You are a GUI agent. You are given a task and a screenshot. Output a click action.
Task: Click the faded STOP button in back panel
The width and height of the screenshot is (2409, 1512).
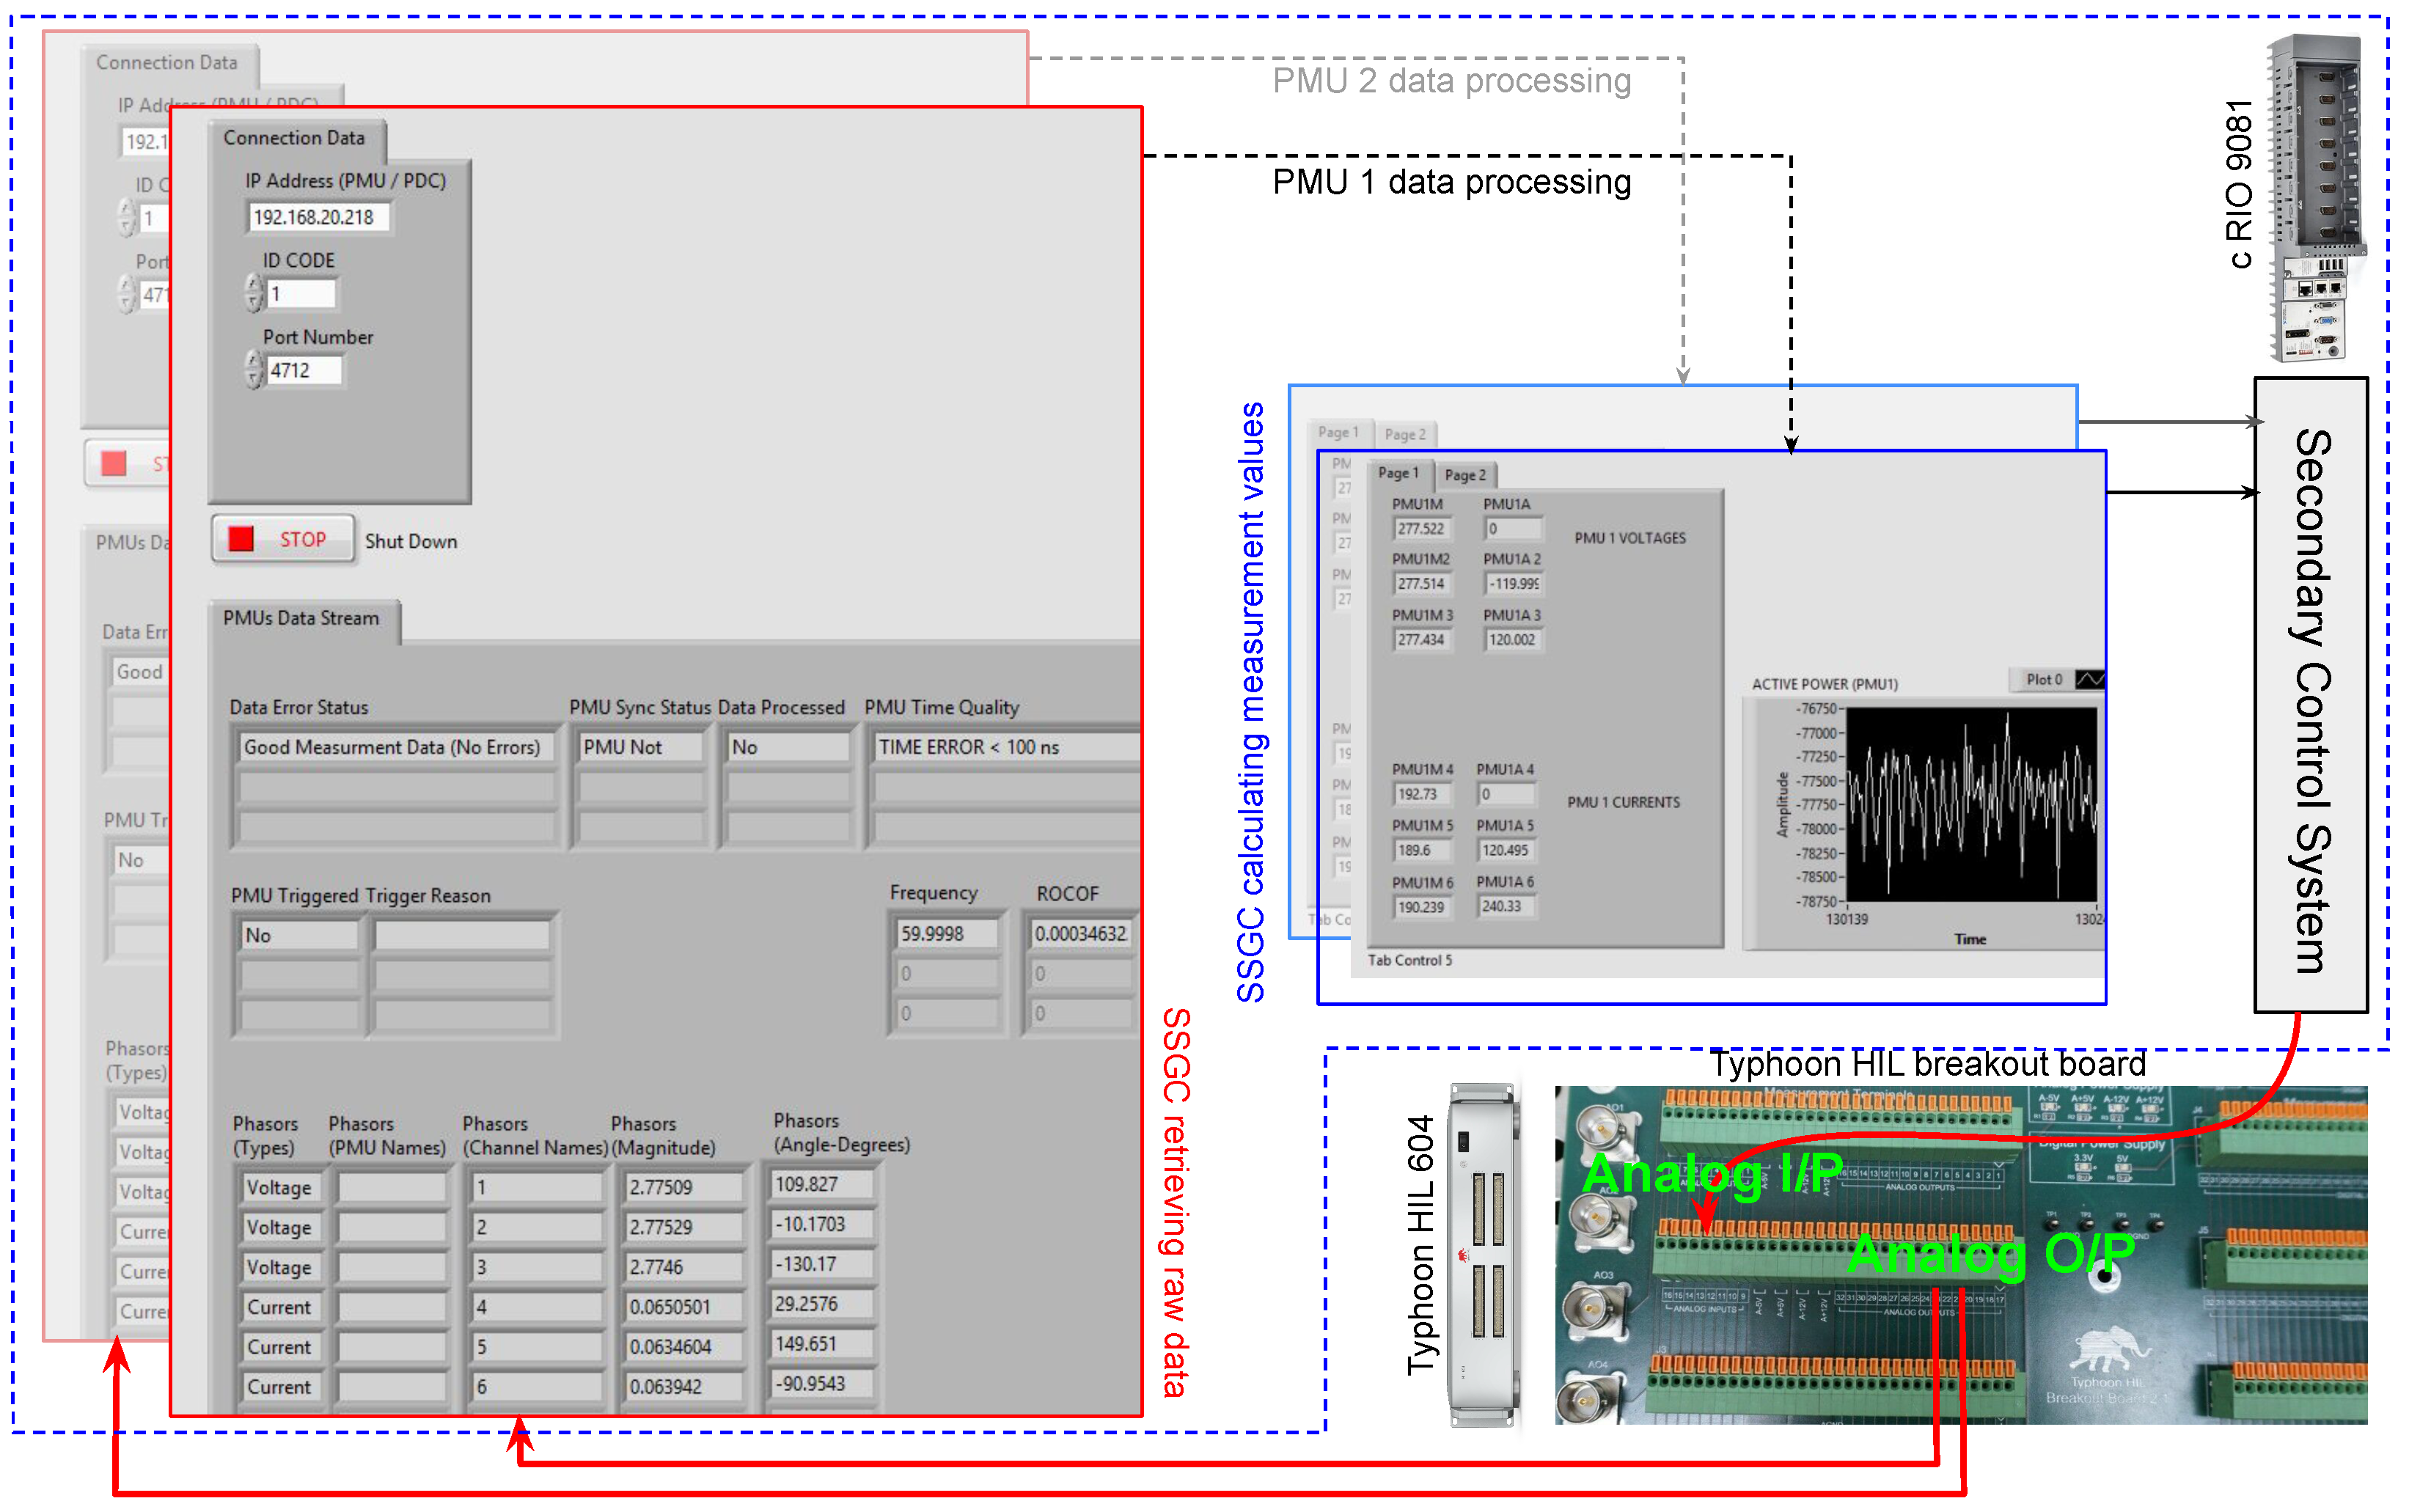[126, 463]
